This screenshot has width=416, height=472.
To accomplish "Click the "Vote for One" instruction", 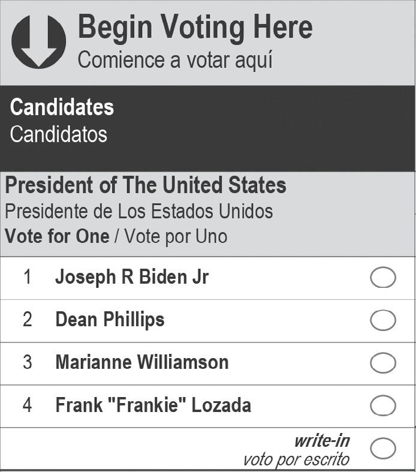I will tap(57, 236).
